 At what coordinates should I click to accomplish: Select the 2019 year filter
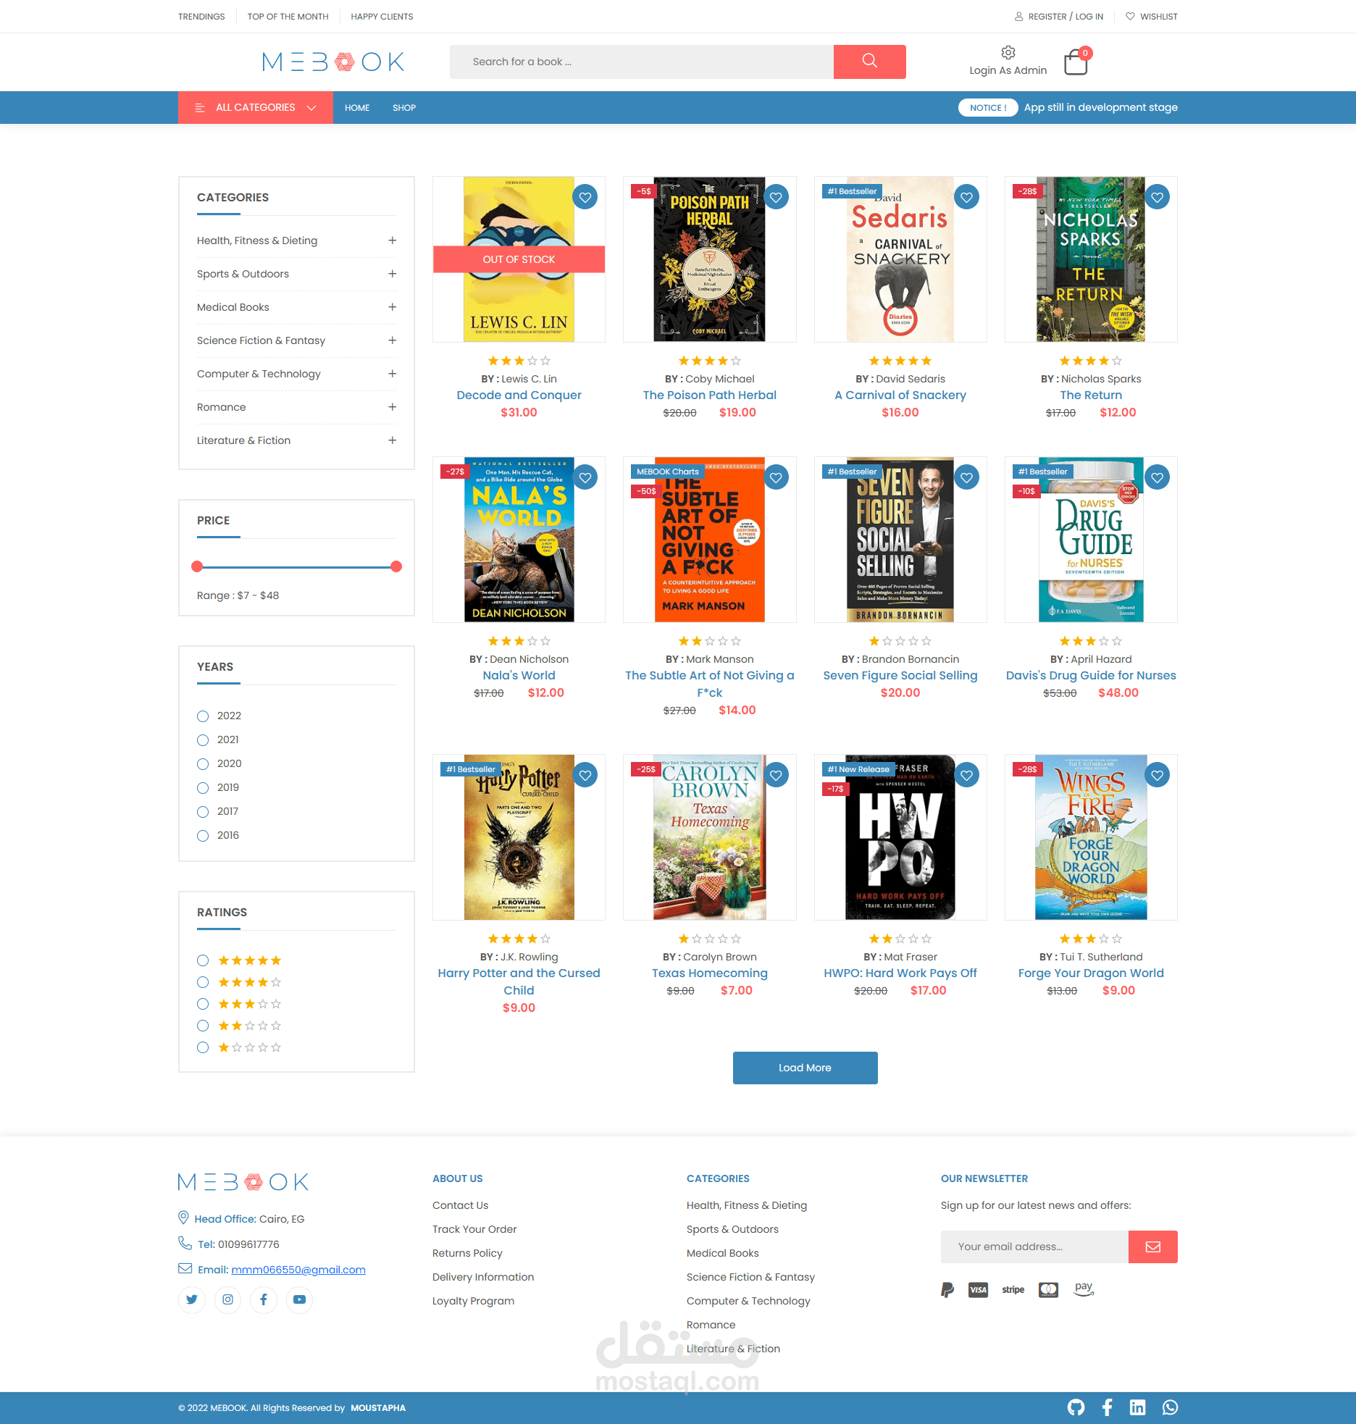pos(203,787)
